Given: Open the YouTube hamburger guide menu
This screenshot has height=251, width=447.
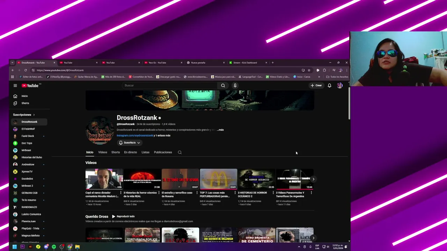Looking at the screenshot, I should tap(15, 85).
